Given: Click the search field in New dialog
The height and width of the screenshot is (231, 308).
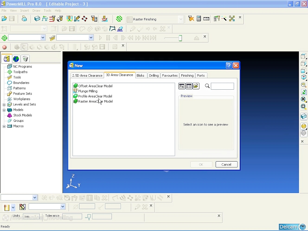Looking at the screenshot, I should click(x=222, y=86).
